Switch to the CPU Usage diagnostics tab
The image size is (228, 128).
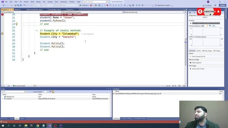[x=216, y=51]
